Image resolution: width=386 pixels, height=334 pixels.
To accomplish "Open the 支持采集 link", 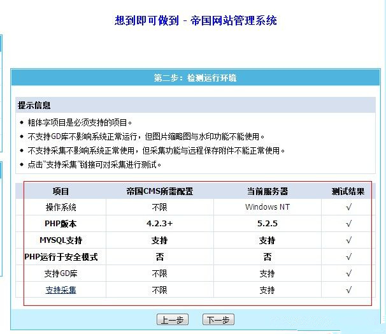I will coord(61,290).
